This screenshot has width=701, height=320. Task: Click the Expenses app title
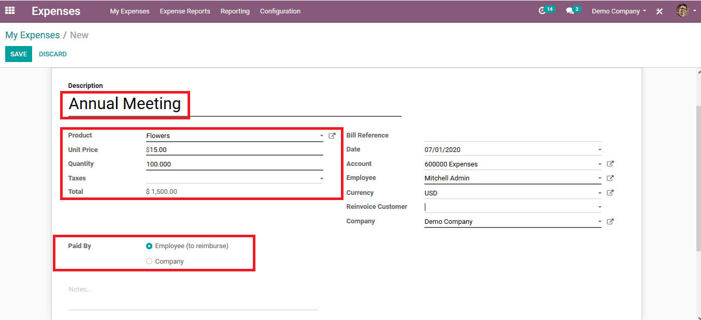[x=56, y=11]
